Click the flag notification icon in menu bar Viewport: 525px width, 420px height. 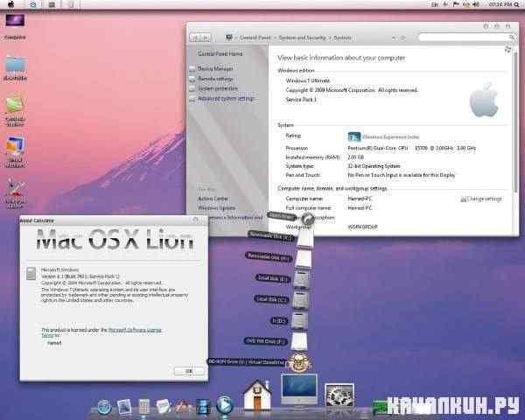click(x=456, y=4)
